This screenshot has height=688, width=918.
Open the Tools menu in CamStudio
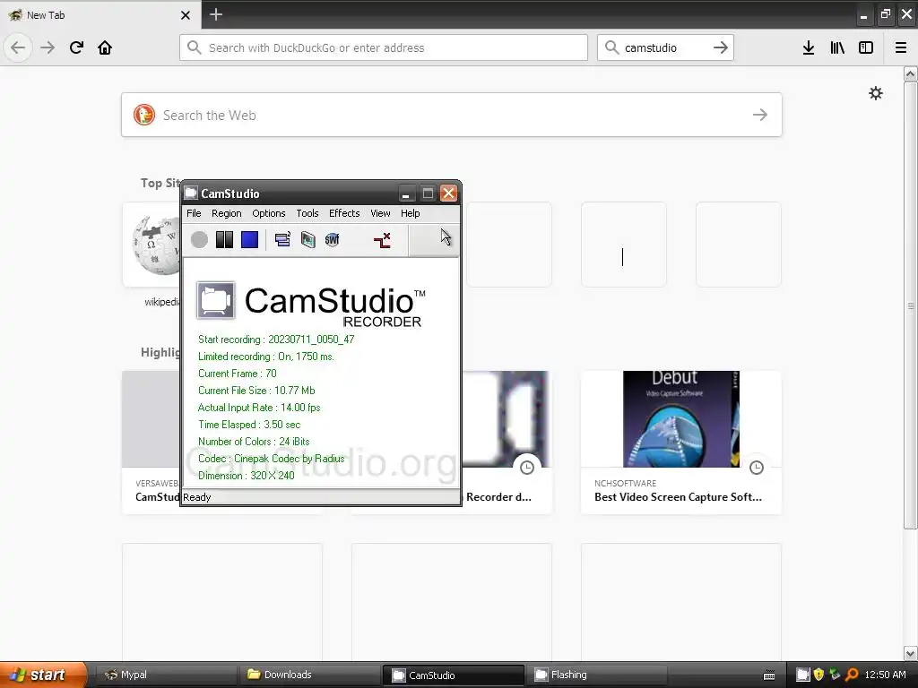307,213
